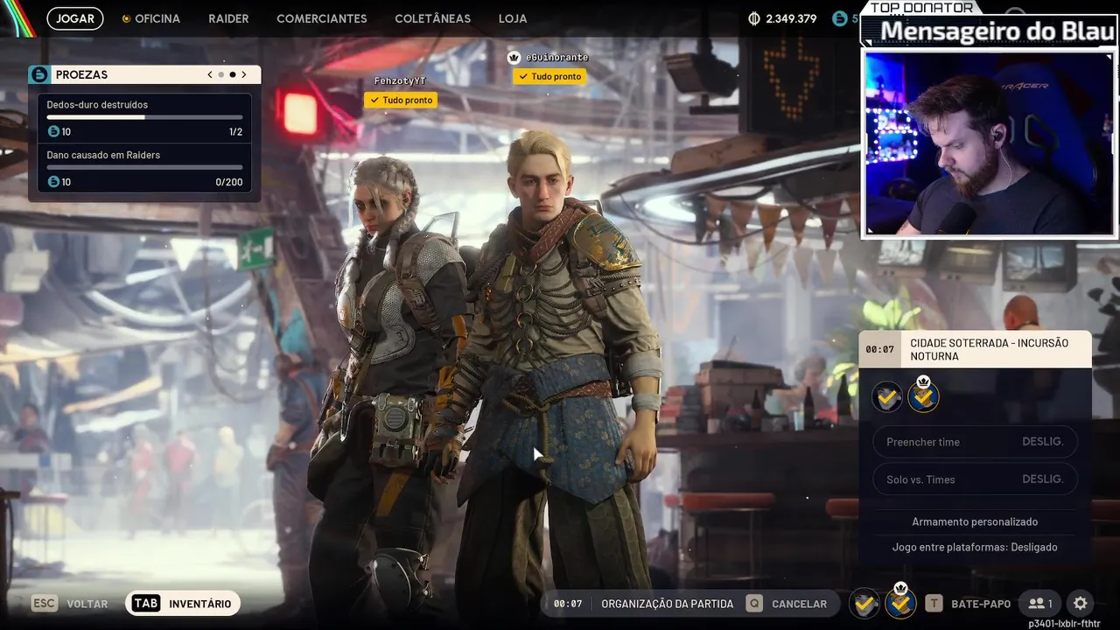
Task: Open the friends list icon showing 1
Action: pos(1040,604)
